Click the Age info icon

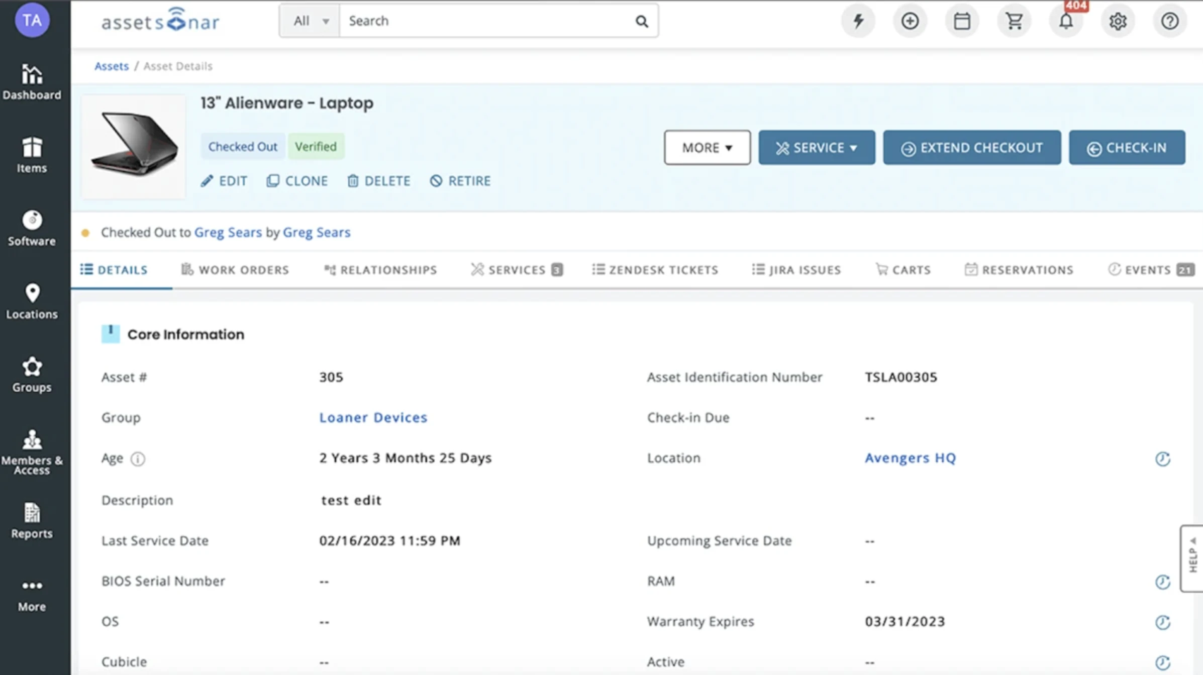pos(138,459)
